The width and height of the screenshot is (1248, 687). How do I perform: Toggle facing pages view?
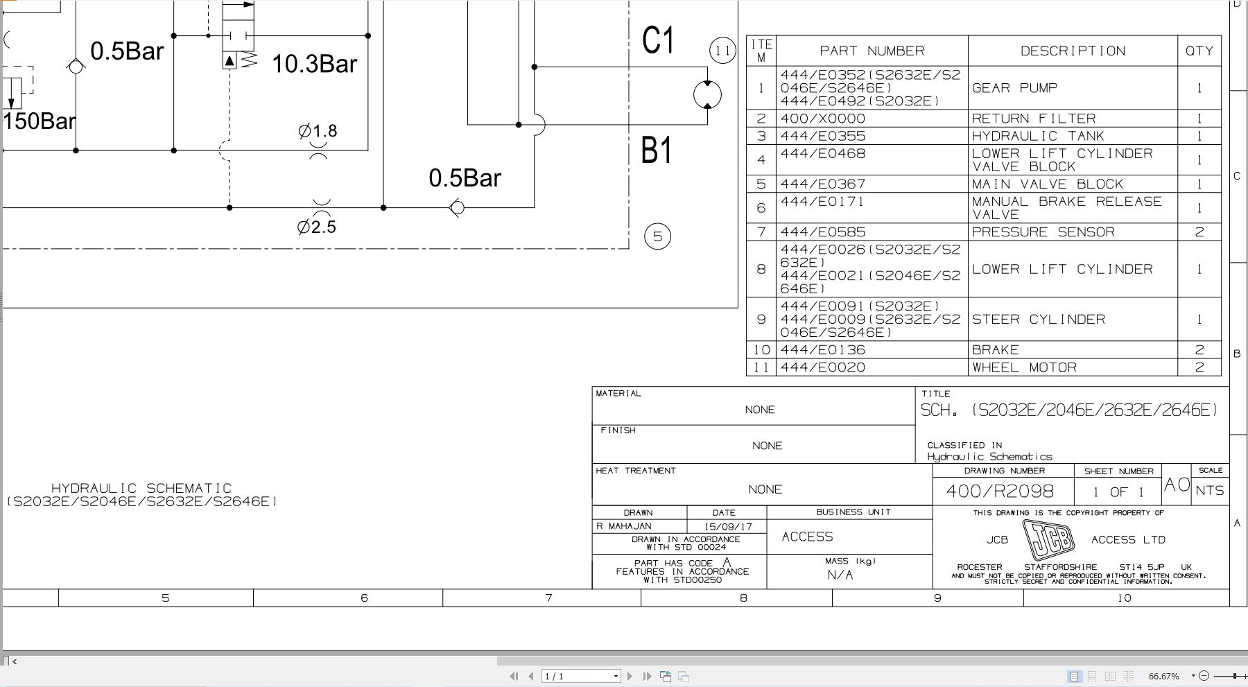pos(1110,676)
